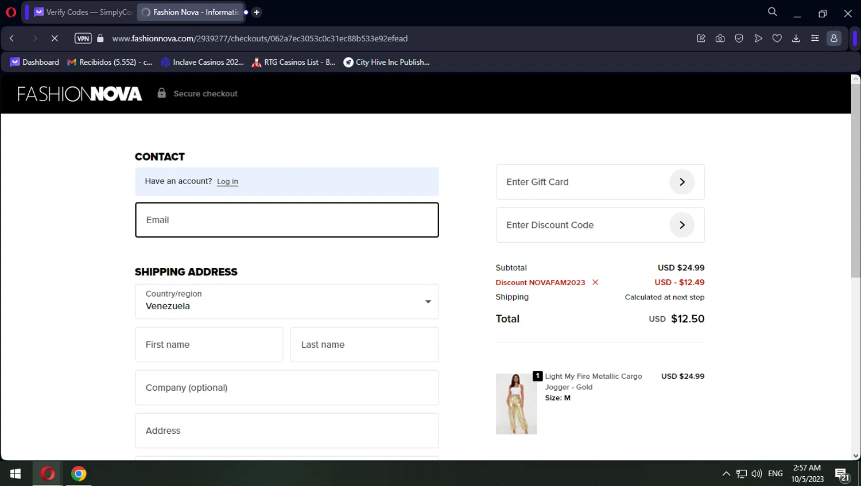The image size is (861, 486).
Task: Open Chrome from the taskbar
Action: click(79, 473)
